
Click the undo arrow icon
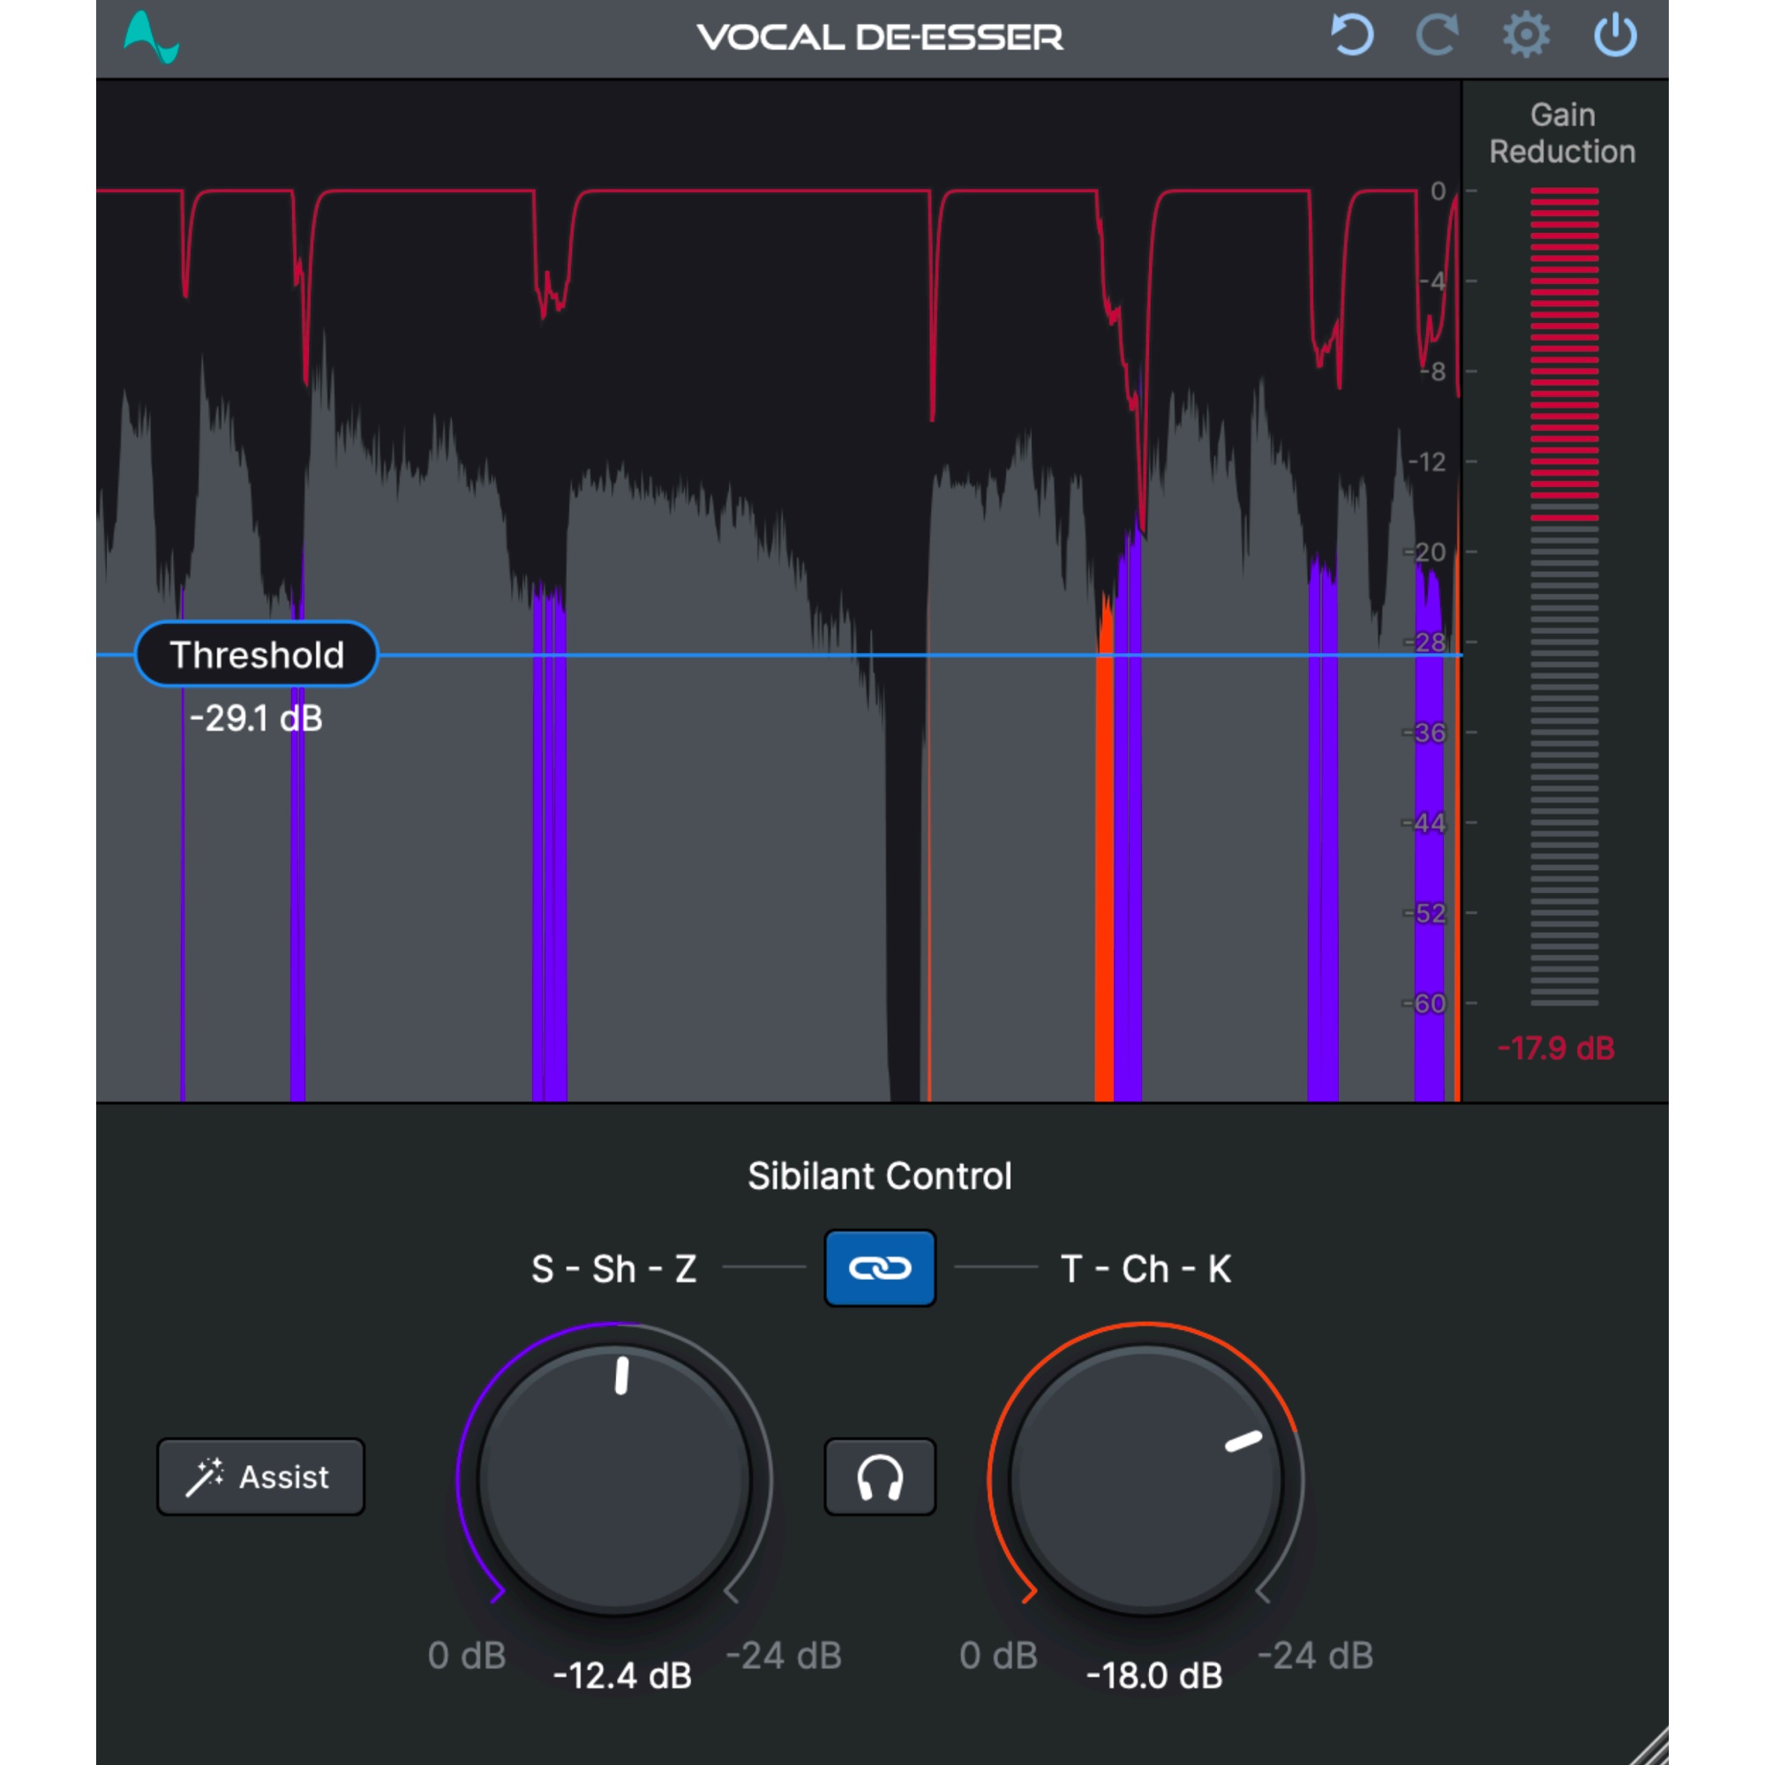click(x=1352, y=36)
